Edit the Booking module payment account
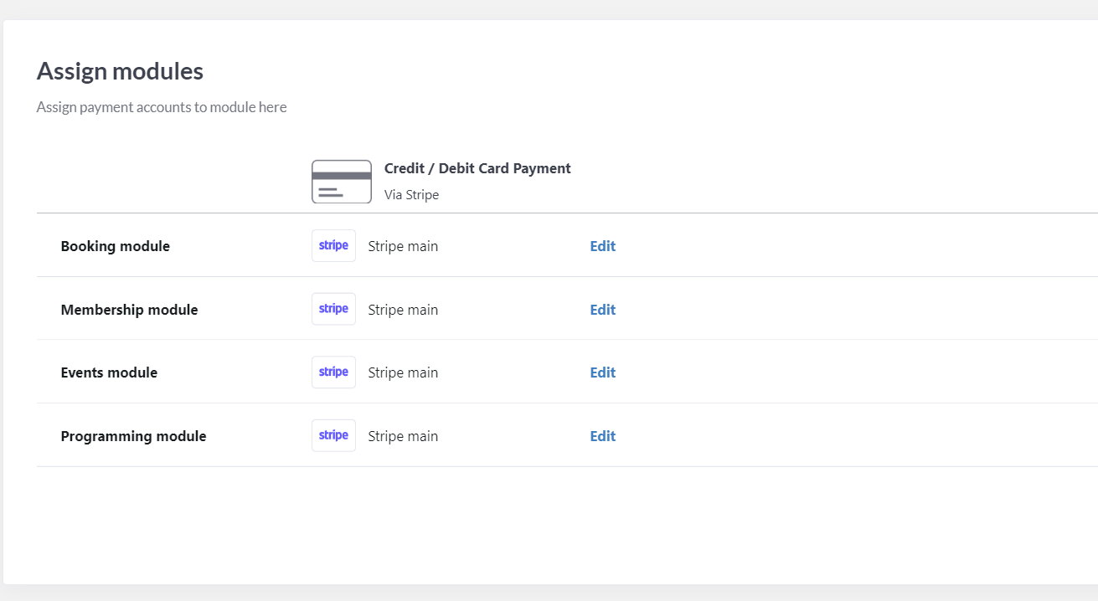Viewport: 1098px width, 601px height. click(x=602, y=246)
